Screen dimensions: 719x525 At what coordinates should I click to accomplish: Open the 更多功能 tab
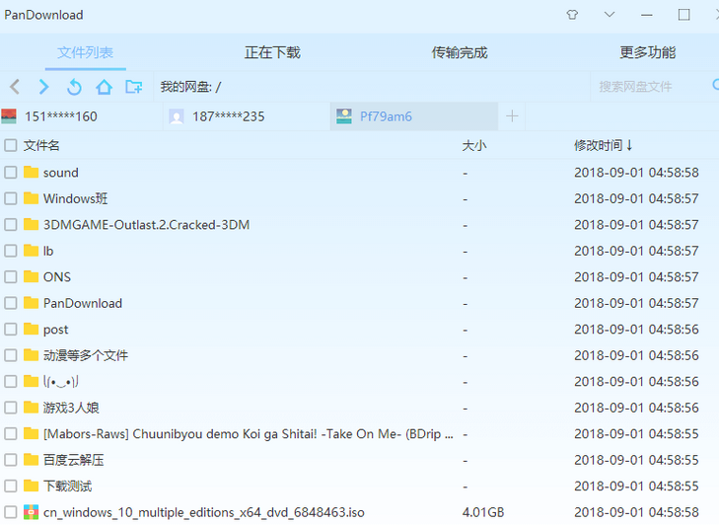[x=647, y=52]
